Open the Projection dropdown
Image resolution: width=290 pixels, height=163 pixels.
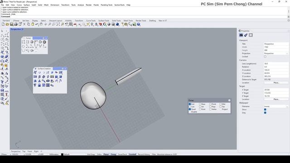[x=276, y=53]
